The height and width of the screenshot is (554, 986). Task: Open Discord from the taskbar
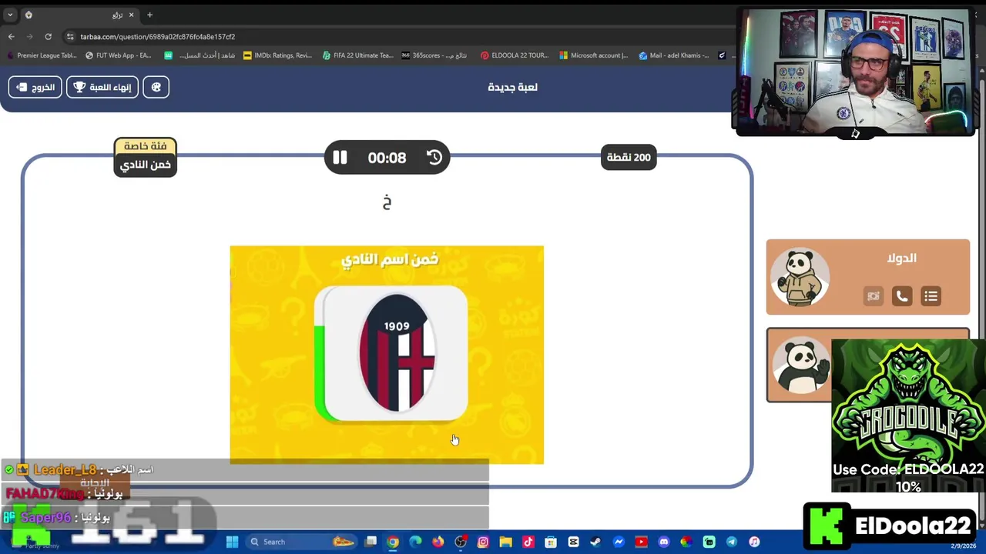click(663, 542)
